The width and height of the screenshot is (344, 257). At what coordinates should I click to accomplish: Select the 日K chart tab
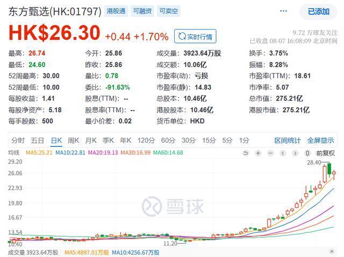point(56,141)
